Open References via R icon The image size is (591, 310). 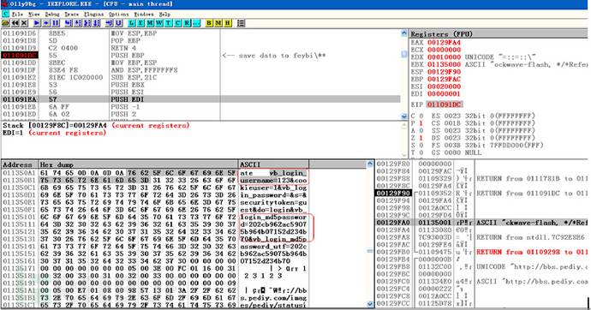(187, 23)
